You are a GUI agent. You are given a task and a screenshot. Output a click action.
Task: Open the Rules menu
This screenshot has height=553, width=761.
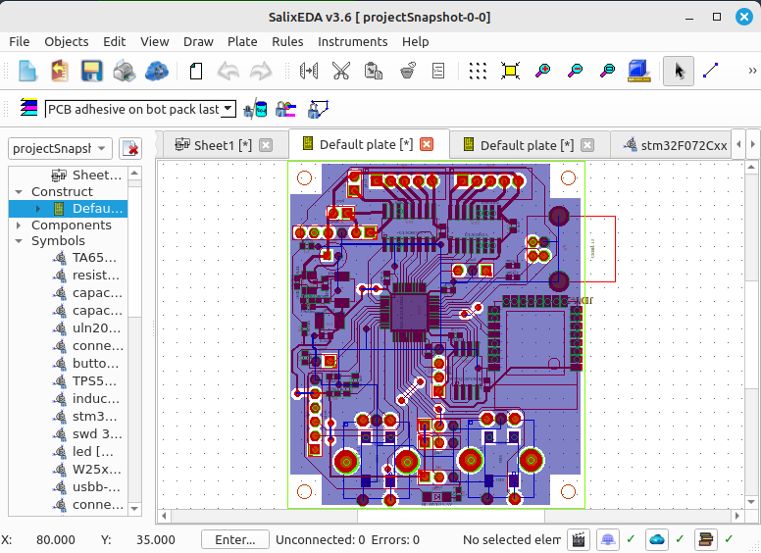(x=287, y=42)
